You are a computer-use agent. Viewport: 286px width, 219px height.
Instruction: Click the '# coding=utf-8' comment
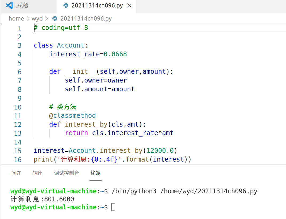[61, 28]
